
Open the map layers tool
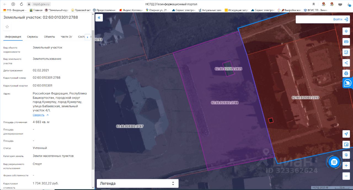click(346, 31)
